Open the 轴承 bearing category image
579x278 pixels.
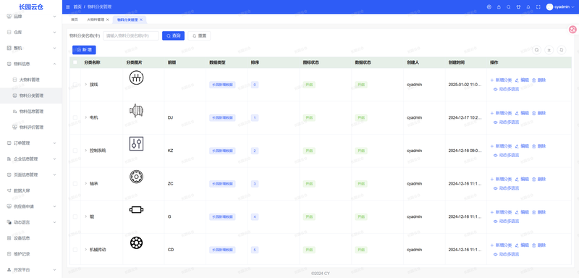coord(136,177)
